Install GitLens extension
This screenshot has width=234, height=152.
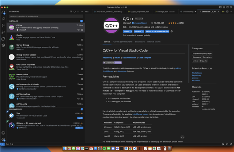tap(78, 128)
